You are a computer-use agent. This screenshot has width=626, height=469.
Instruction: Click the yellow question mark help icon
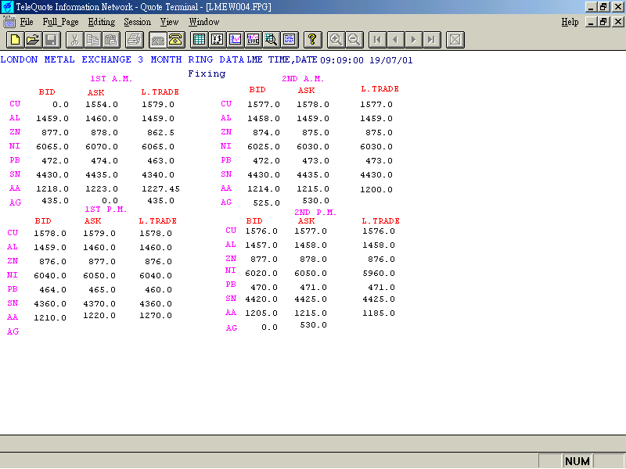click(312, 40)
